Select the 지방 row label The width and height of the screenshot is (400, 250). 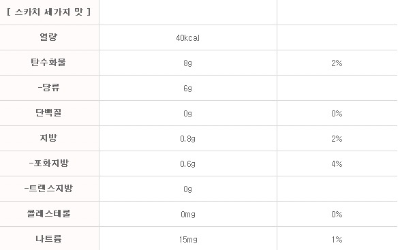(x=48, y=138)
